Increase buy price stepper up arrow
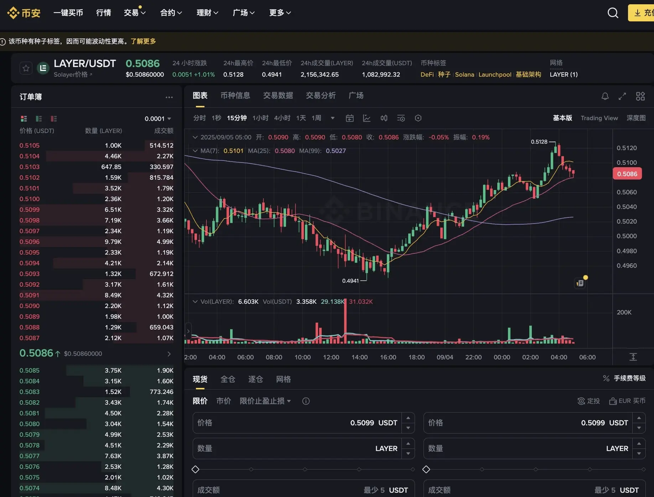The image size is (654, 497). (x=408, y=418)
